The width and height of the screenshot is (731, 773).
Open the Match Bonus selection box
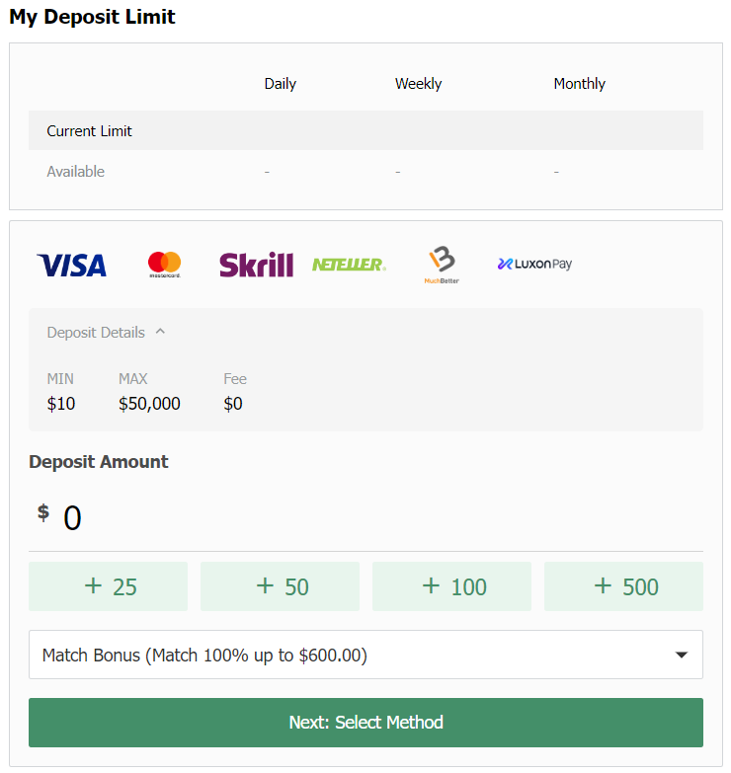point(365,655)
